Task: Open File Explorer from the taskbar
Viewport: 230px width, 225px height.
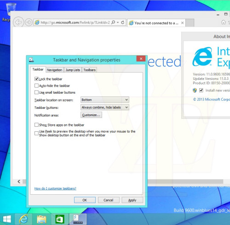Action: click(x=41, y=219)
